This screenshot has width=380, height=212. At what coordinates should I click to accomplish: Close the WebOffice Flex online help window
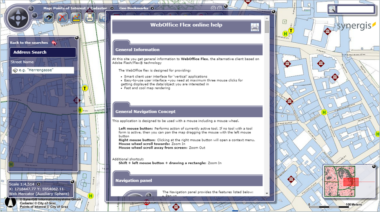point(273,11)
